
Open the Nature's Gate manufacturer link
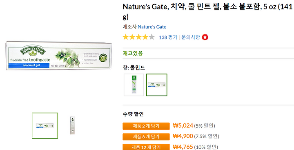click(152, 27)
